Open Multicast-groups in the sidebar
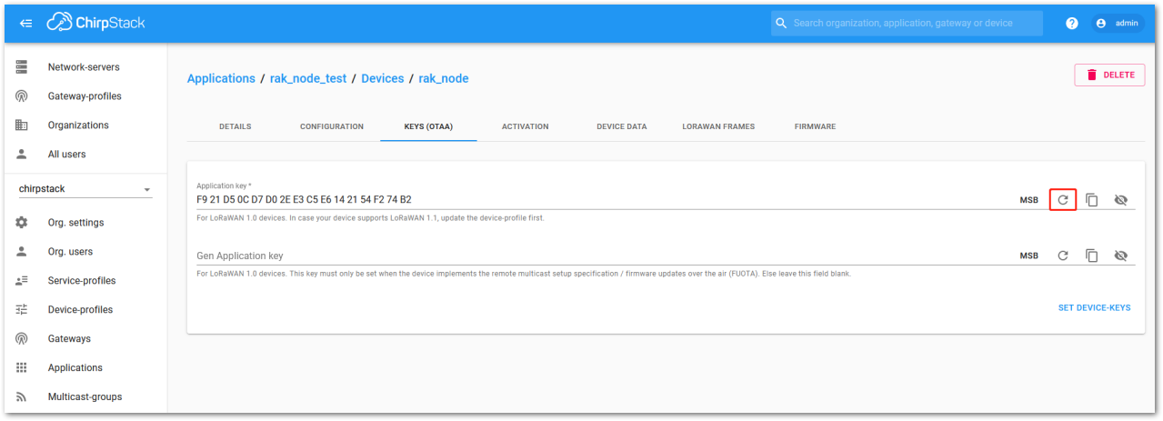This screenshot has height=421, width=1163. point(86,397)
